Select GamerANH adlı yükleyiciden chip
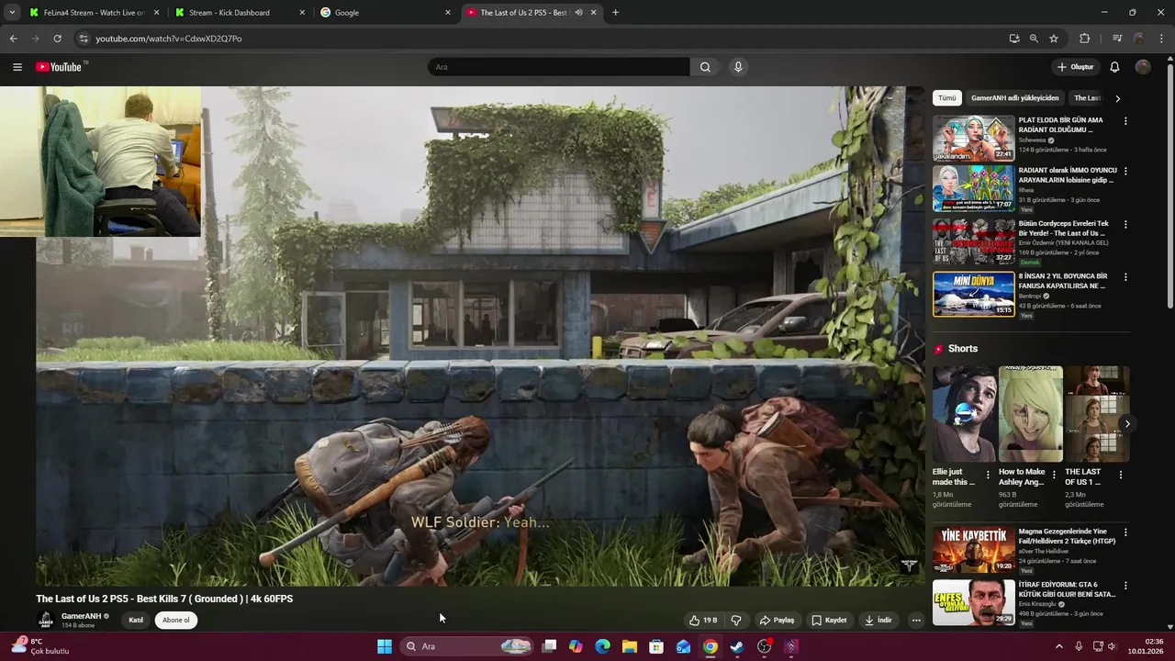Screen dimensions: 1175x661 [1015, 98]
